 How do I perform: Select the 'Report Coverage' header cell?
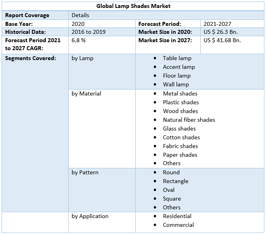click(27, 15)
